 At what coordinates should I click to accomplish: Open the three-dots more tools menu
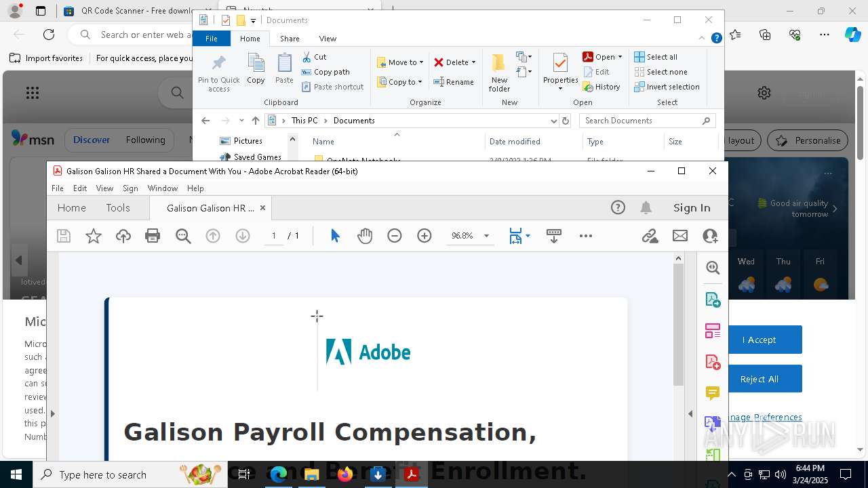(x=586, y=236)
